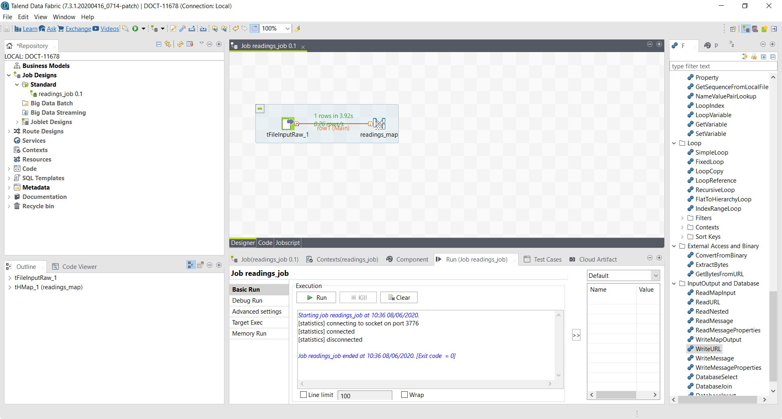Click Collapse All icon in functions palette
Image resolution: width=782 pixels, height=419 pixels.
(773, 57)
